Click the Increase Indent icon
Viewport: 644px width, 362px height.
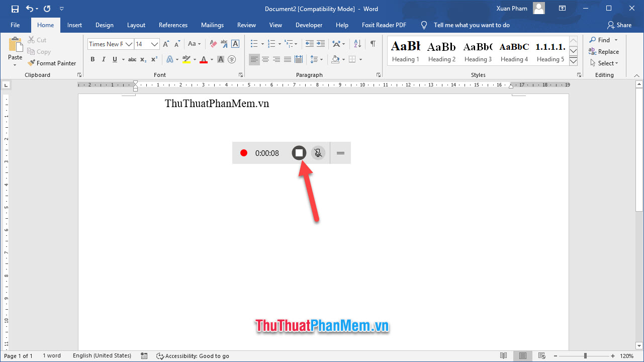(x=322, y=44)
